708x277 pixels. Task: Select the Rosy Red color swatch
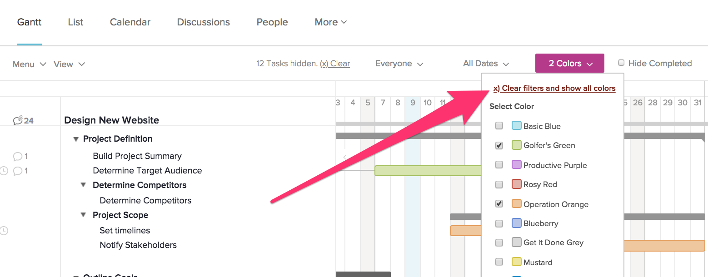pyautogui.click(x=517, y=184)
